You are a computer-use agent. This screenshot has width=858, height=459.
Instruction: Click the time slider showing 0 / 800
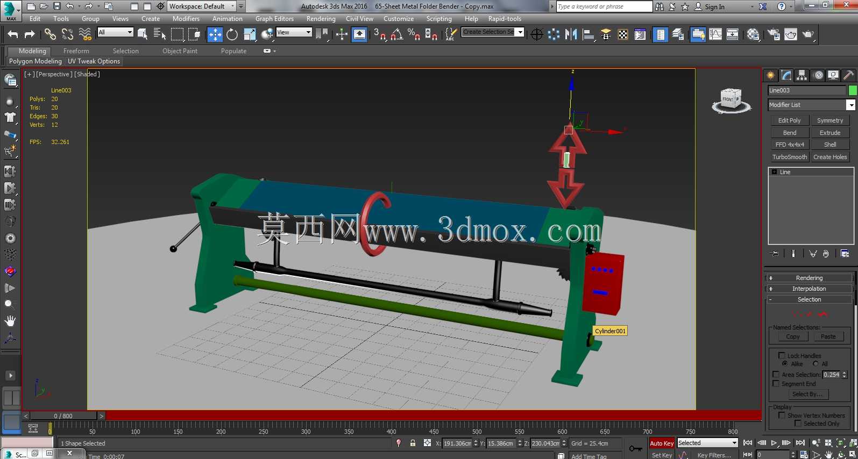(x=63, y=415)
